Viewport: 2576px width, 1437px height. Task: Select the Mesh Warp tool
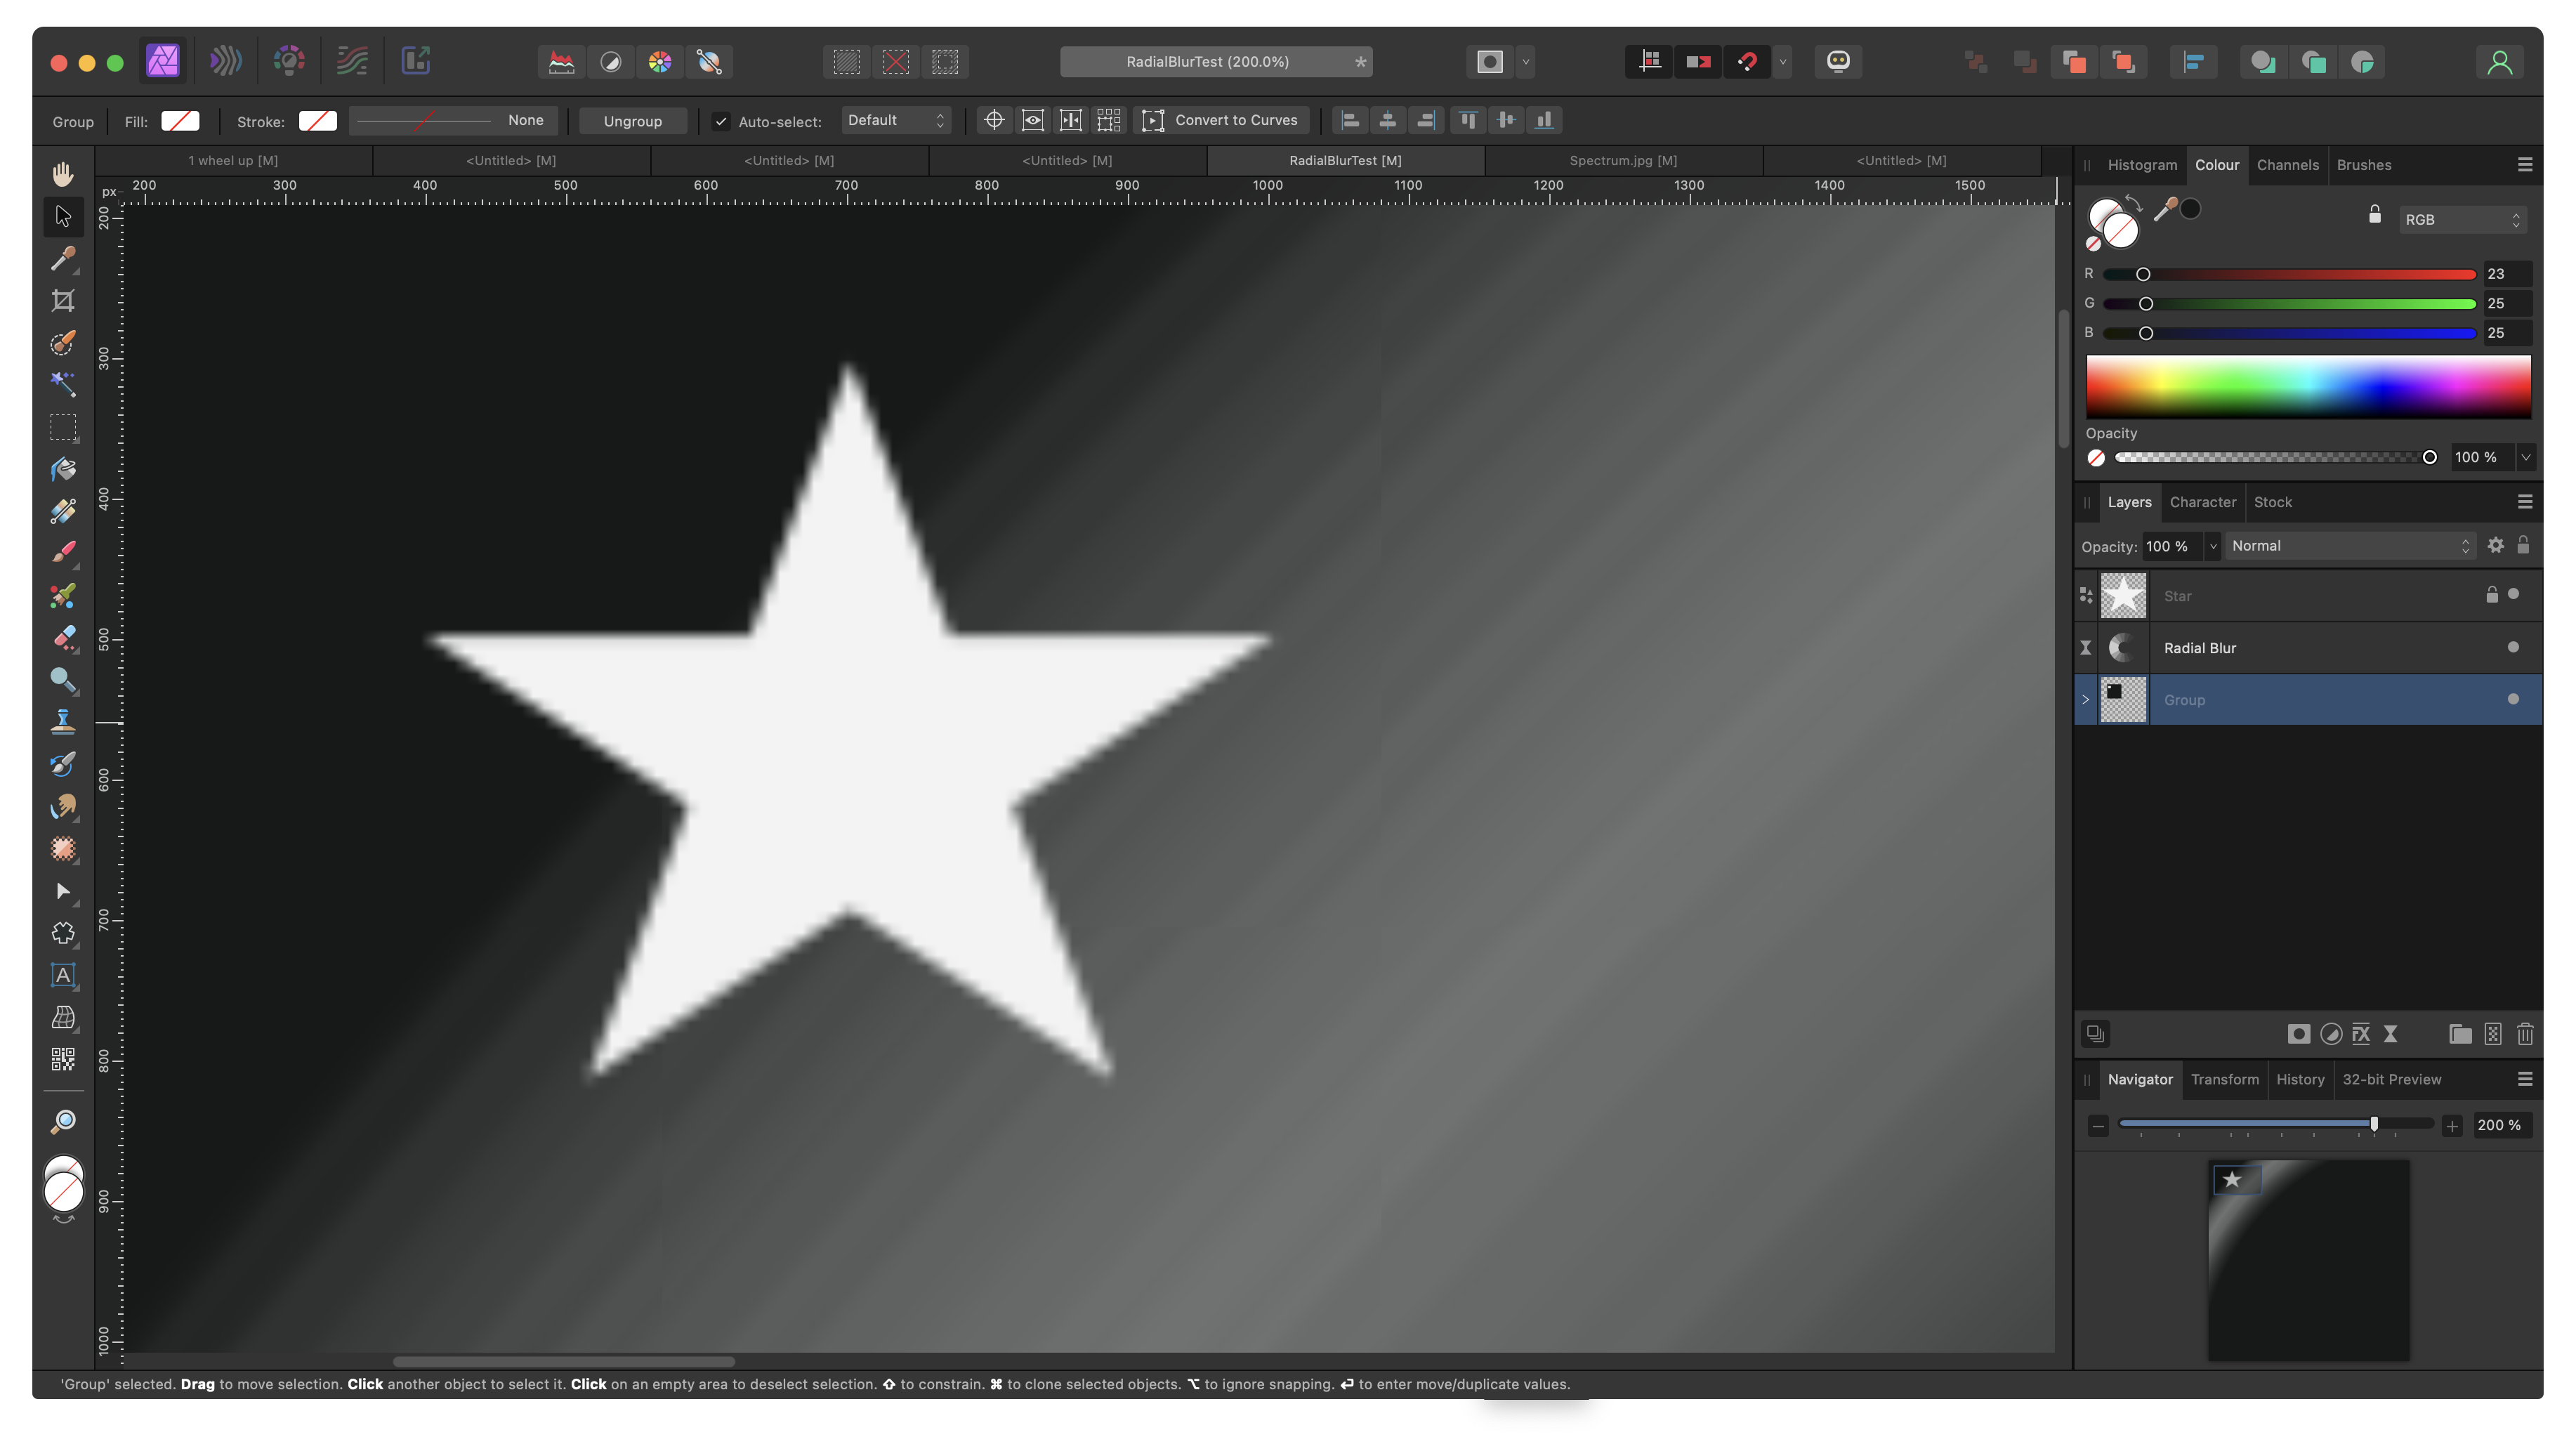pyautogui.click(x=63, y=1017)
